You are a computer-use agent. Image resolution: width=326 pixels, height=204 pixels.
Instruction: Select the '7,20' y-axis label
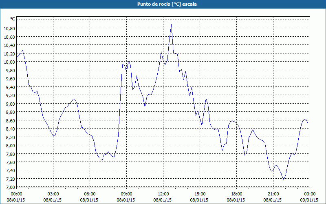tap(11, 179)
